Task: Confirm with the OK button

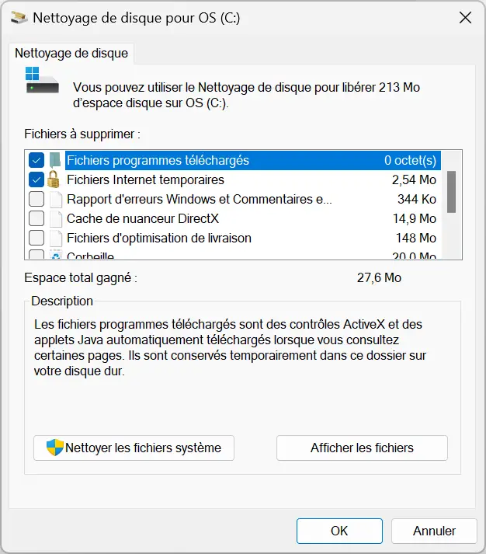Action: click(339, 531)
